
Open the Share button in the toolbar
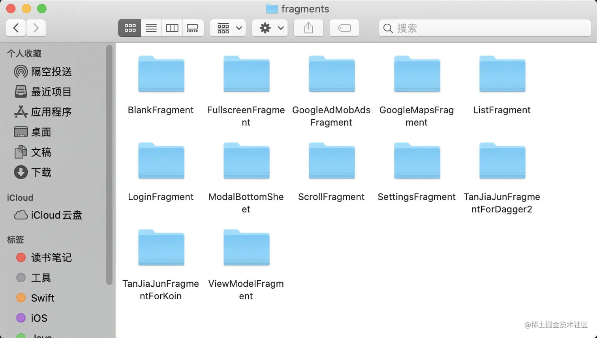tap(308, 28)
